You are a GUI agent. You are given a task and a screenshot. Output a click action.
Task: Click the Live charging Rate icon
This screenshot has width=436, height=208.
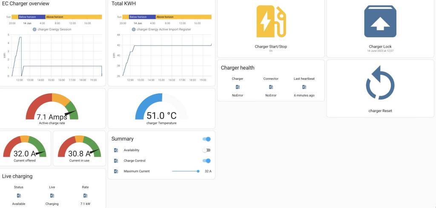coord(85,196)
